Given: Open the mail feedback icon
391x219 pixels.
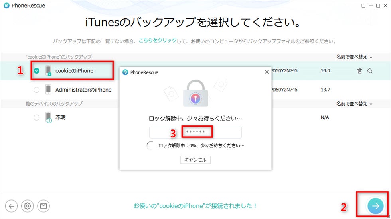Looking at the screenshot, I should pyautogui.click(x=43, y=206).
